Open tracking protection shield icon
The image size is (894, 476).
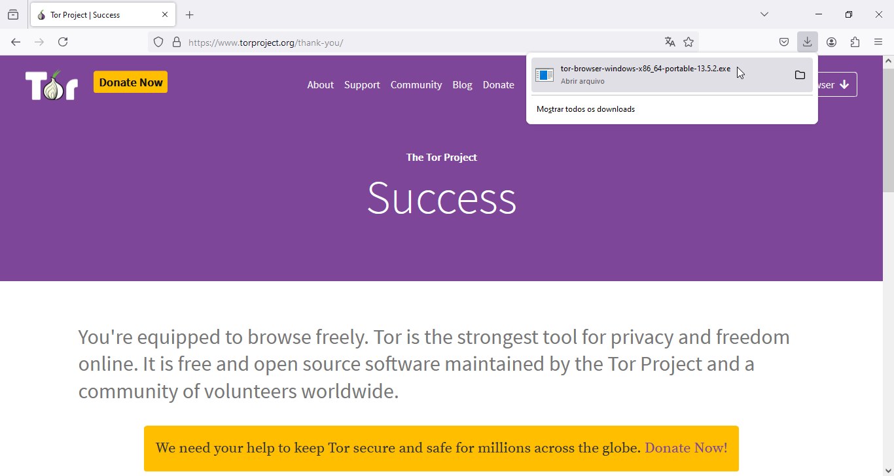pyautogui.click(x=158, y=42)
